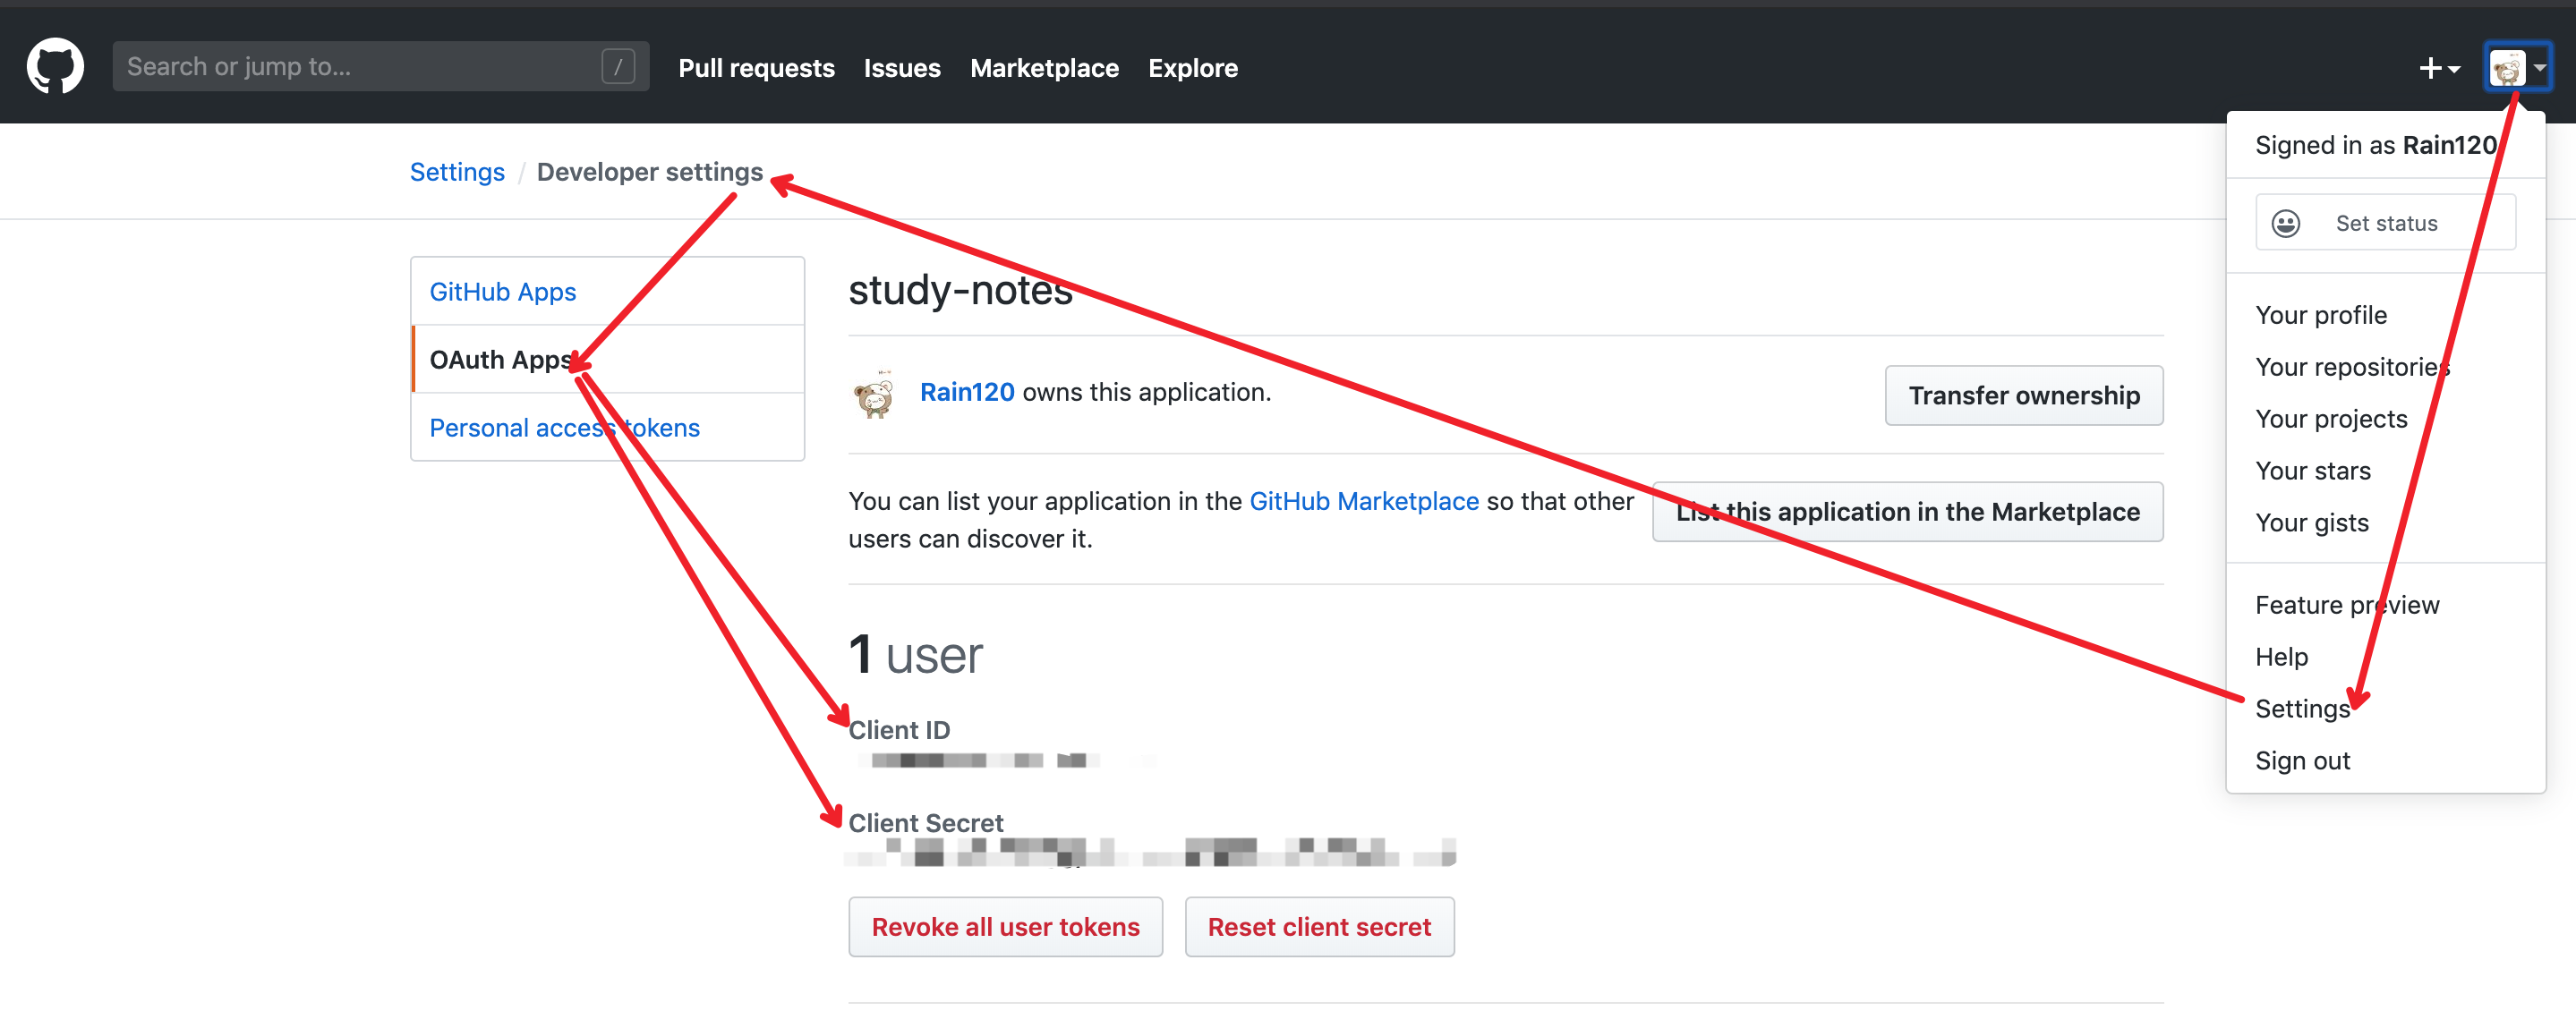Click the Rain120 owner profile link

tap(966, 392)
